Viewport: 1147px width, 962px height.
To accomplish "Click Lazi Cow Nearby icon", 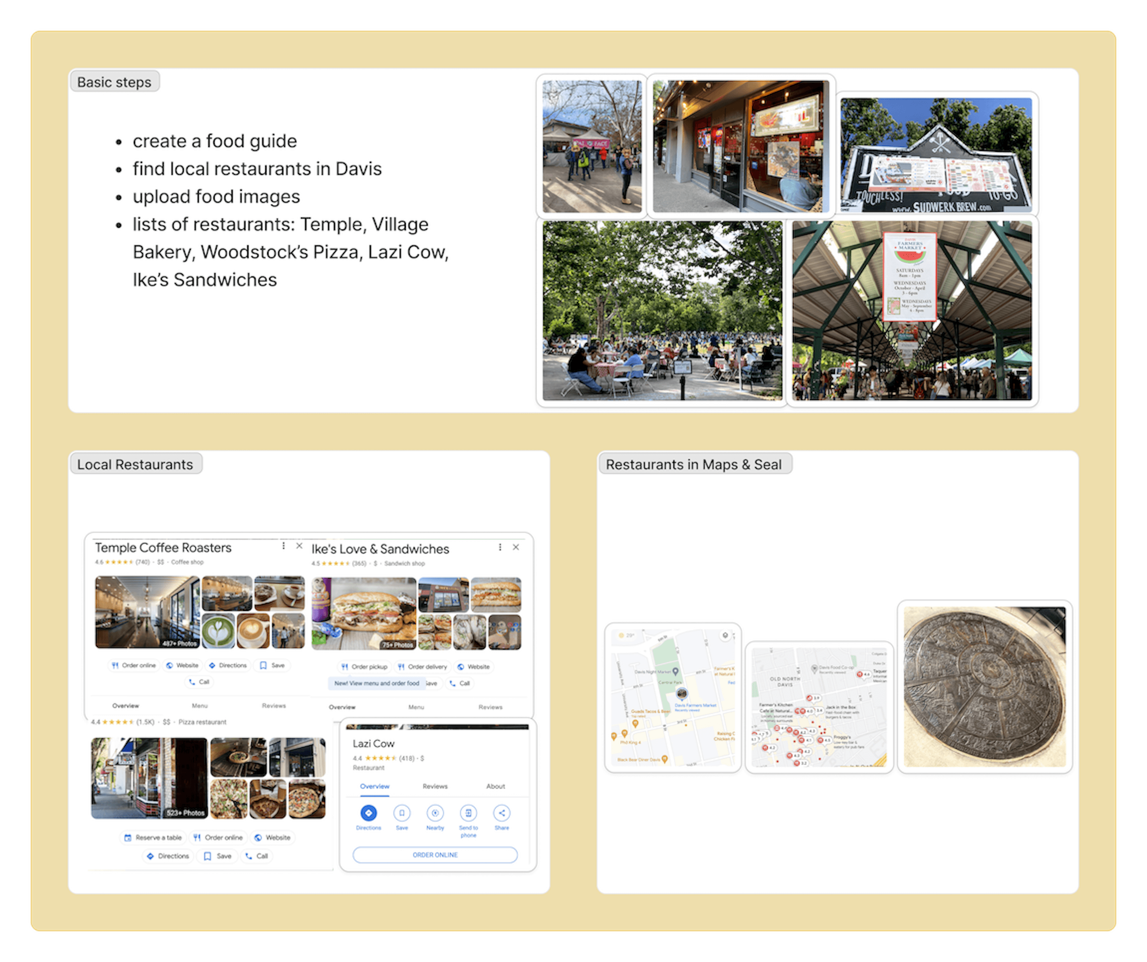I will [435, 813].
